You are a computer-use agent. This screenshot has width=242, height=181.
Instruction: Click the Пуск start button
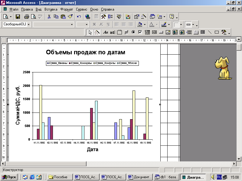[10, 177]
